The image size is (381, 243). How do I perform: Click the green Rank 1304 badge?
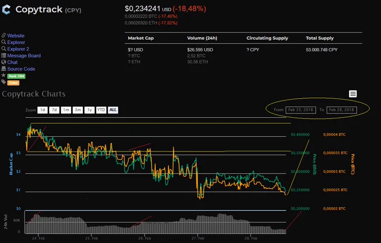click(16, 76)
